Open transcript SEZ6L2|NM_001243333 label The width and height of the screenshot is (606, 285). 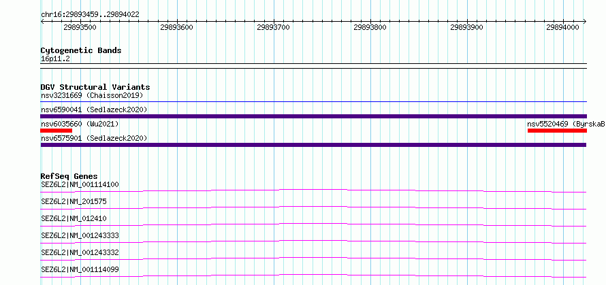[x=80, y=235]
